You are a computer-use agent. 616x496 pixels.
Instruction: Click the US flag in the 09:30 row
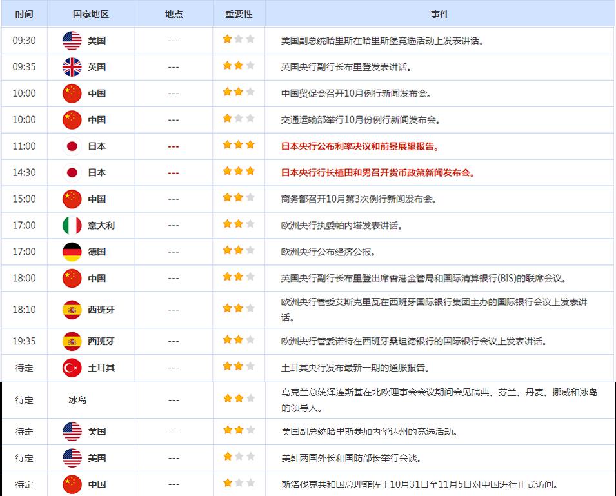(x=72, y=41)
